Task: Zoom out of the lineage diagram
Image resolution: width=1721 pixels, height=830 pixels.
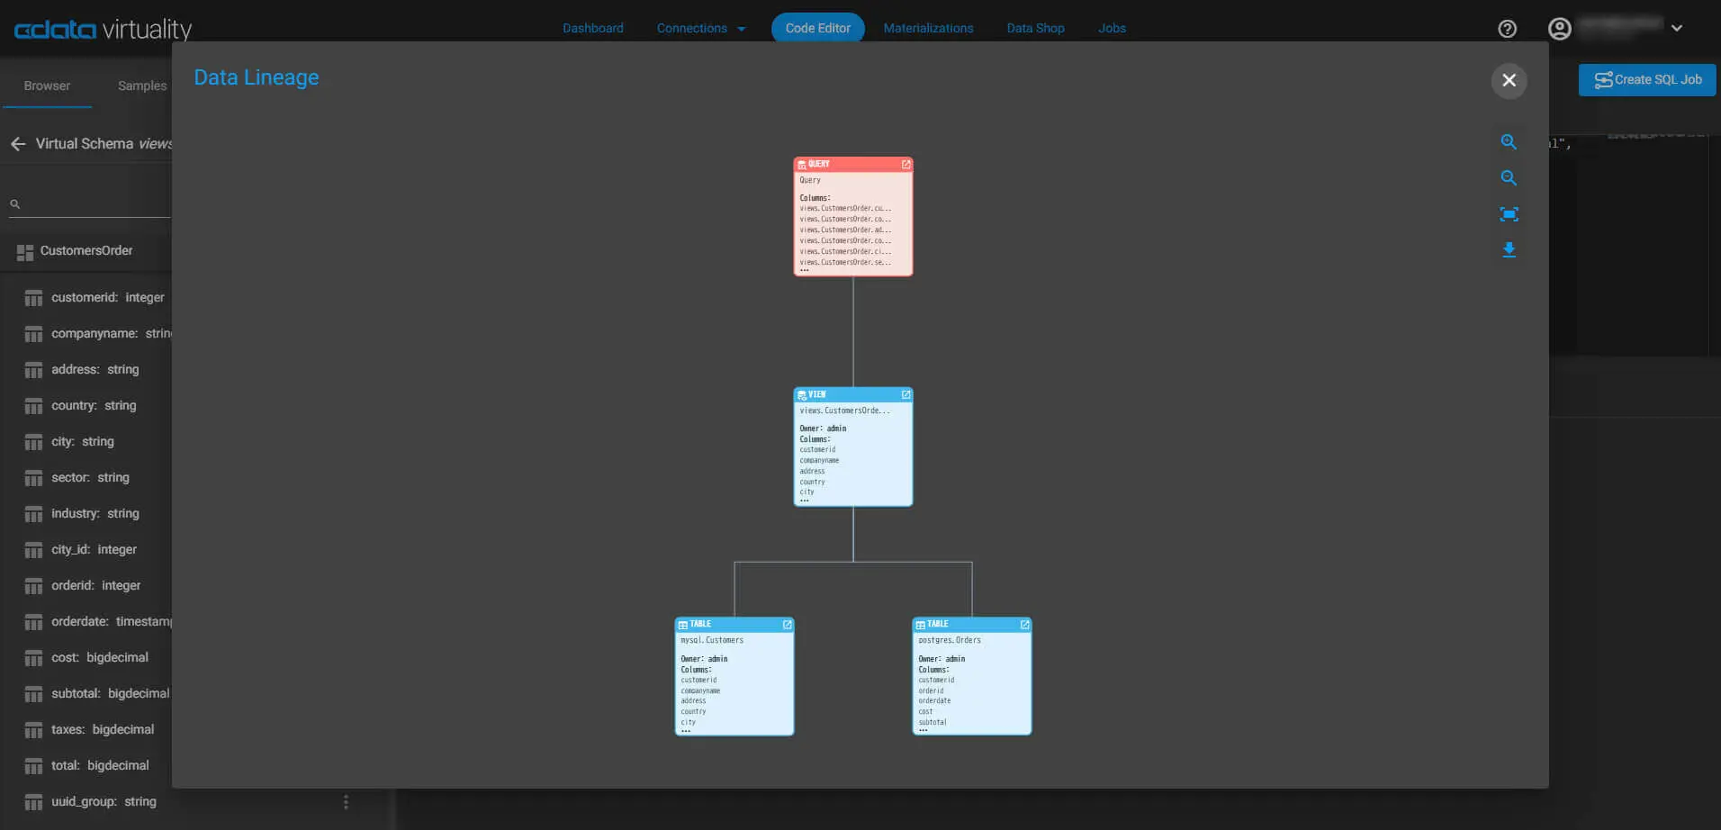Action: 1509,178
